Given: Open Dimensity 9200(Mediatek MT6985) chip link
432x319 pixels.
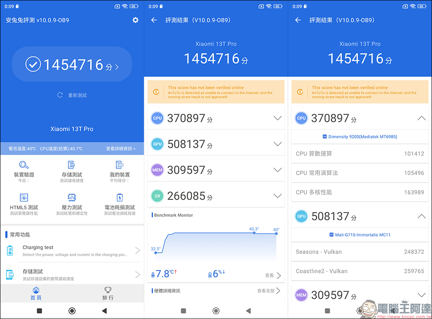Looking at the screenshot, I should click(x=360, y=137).
